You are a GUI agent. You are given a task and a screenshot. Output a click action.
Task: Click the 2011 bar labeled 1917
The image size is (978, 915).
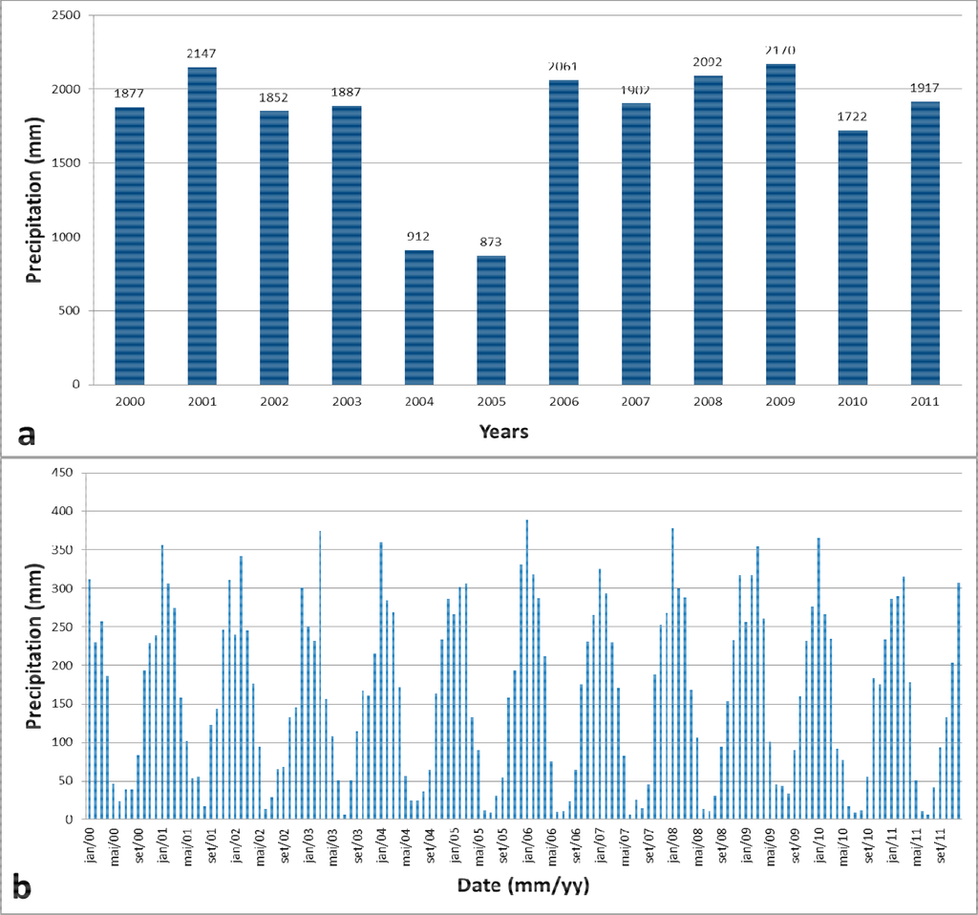coord(925,244)
